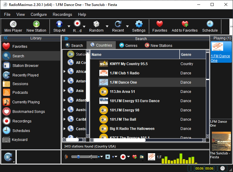Screen dimensions: 233x172
Task: Expand the Antarctica tree node
Action: pos(64,81)
